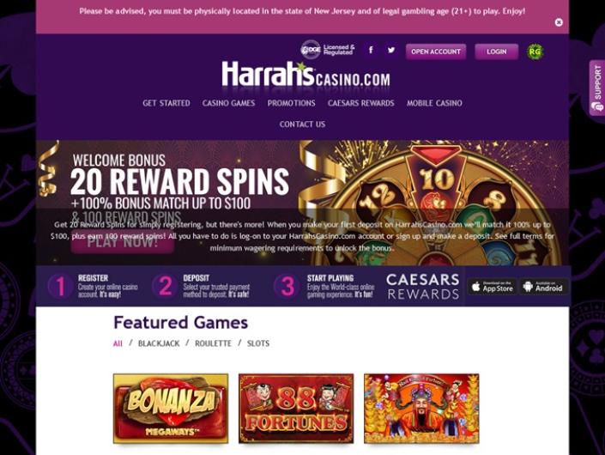Open the Bonanza Megaways game thumbnail
Screen dimensions: 605x455
tap(171, 409)
